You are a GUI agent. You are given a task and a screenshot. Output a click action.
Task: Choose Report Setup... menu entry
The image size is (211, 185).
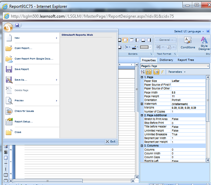click(24, 121)
